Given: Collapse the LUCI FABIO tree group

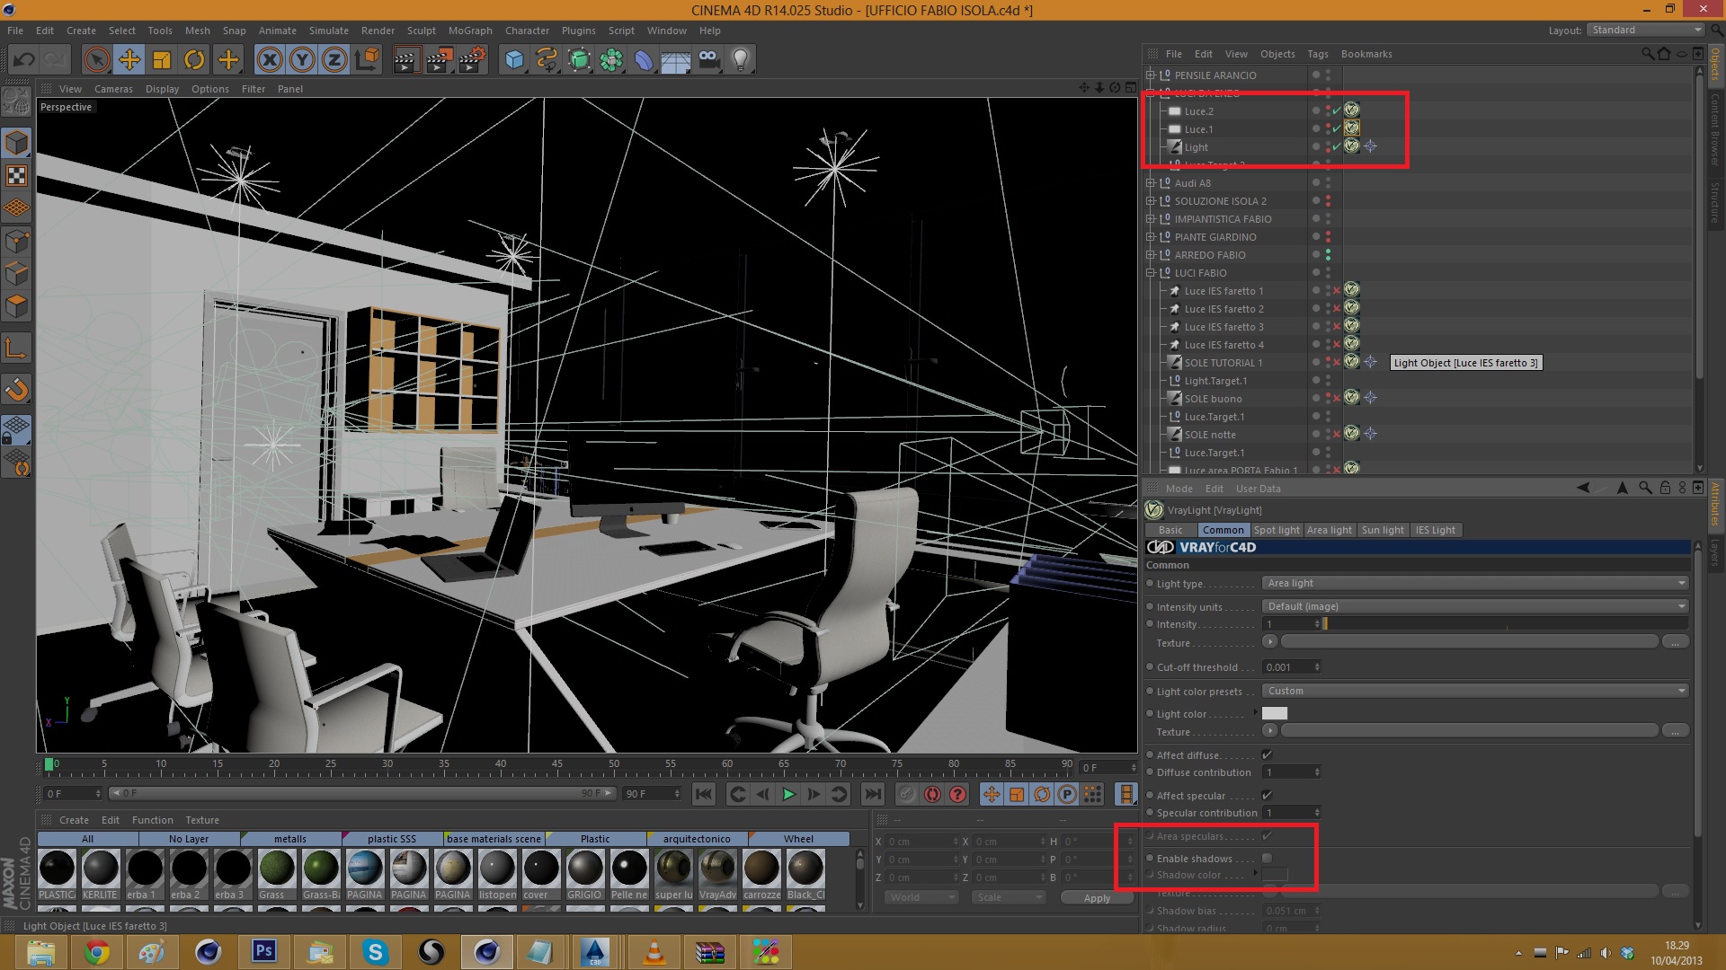Looking at the screenshot, I should pyautogui.click(x=1150, y=273).
